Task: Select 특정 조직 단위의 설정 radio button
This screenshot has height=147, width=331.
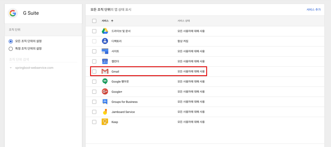Action: point(11,49)
